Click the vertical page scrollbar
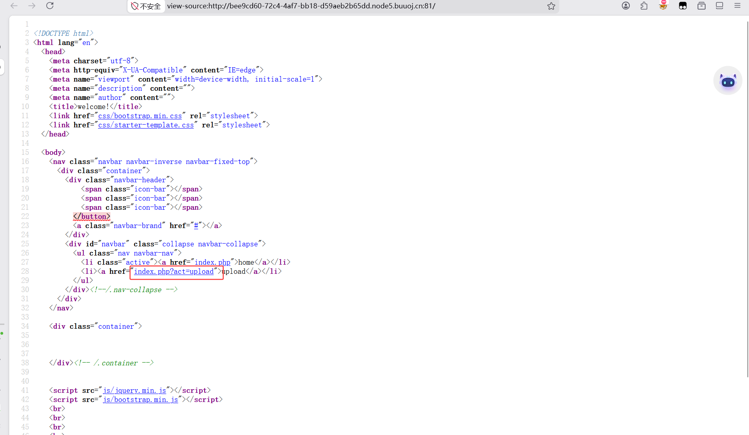 (747, 199)
